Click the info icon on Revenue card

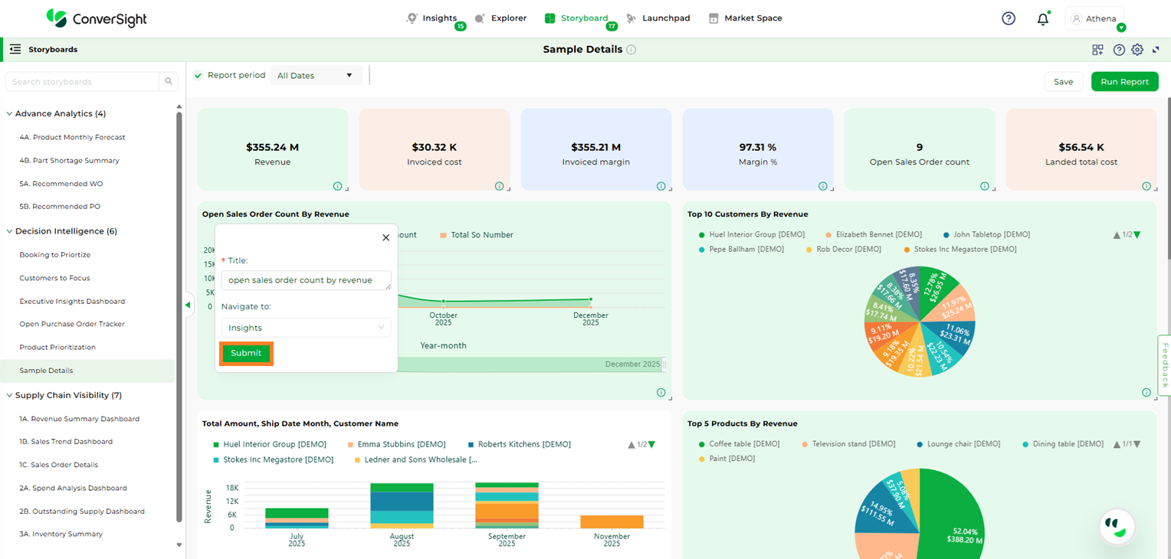[x=338, y=186]
